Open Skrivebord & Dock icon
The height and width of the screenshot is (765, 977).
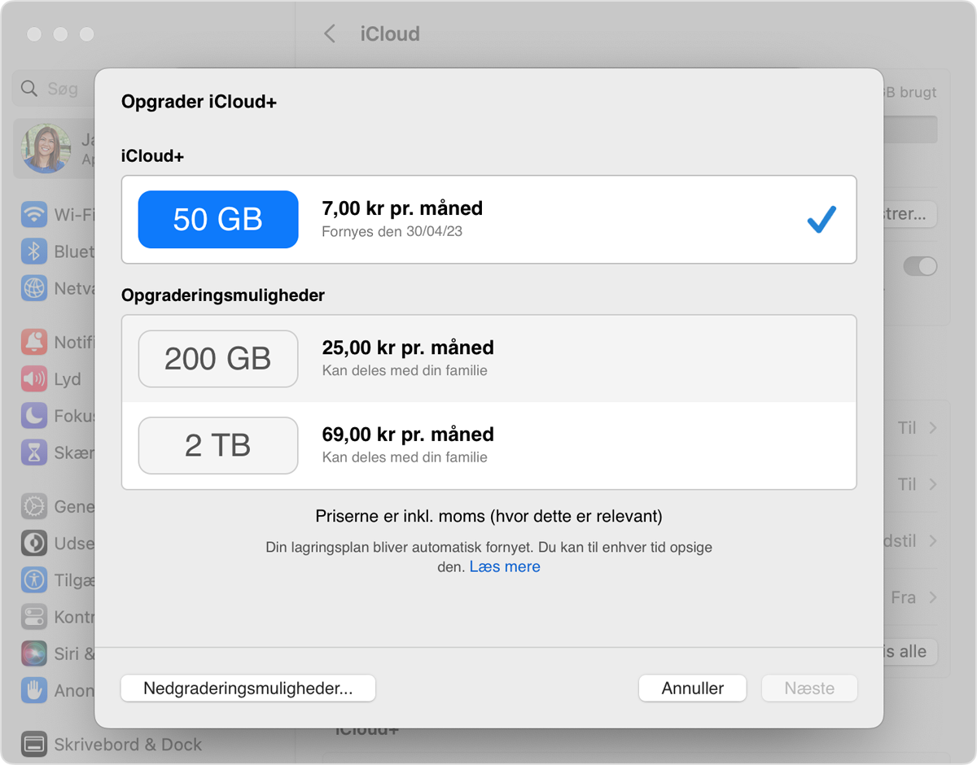34,744
